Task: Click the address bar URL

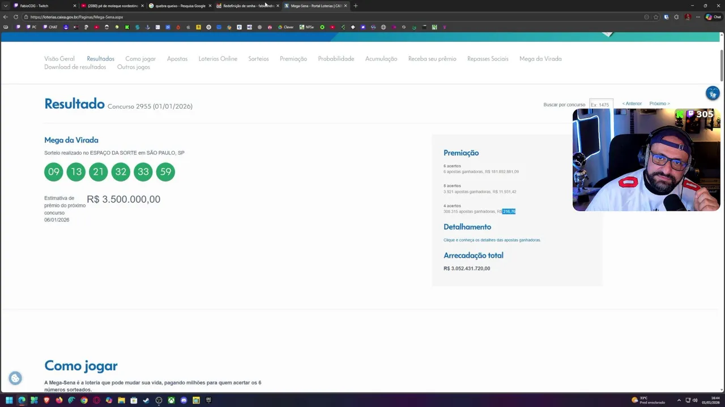Action: 76,17
